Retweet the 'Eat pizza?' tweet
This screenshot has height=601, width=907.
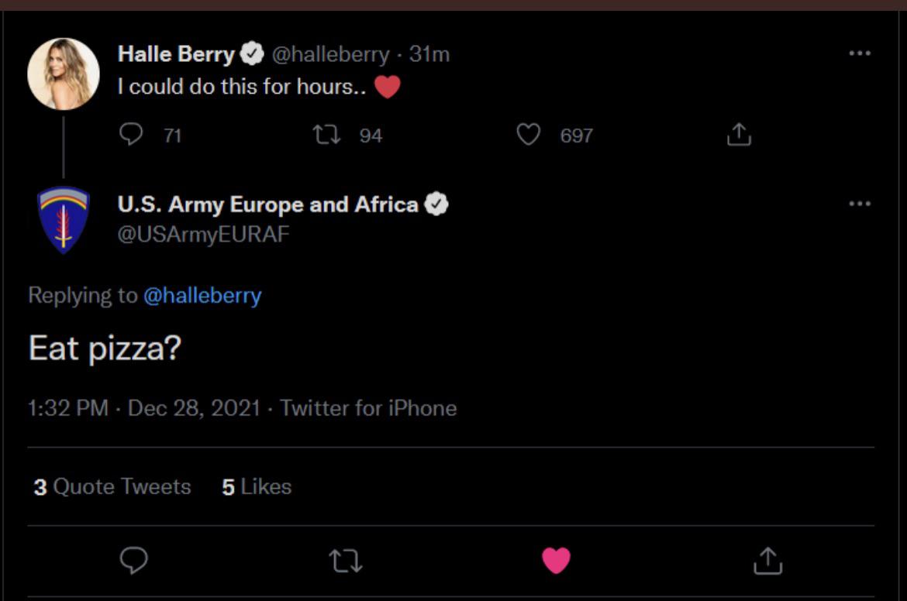point(345,561)
